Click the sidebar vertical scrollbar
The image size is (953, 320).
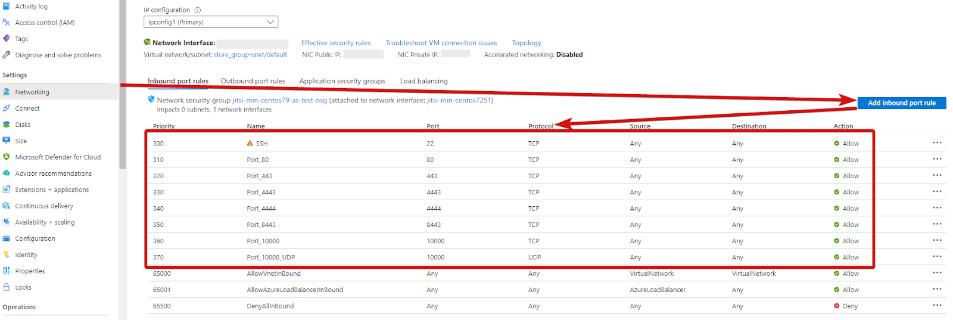click(122, 85)
